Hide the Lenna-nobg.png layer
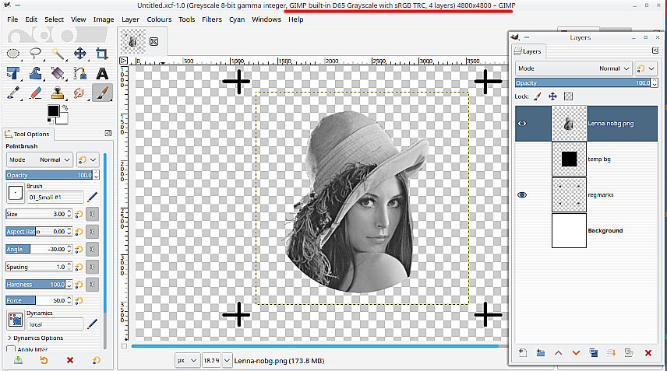 point(522,124)
